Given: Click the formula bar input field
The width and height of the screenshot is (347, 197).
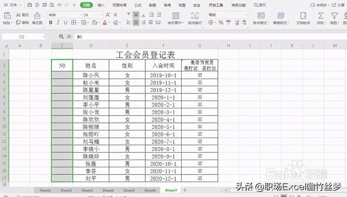Looking at the screenshot, I should 210,37.
